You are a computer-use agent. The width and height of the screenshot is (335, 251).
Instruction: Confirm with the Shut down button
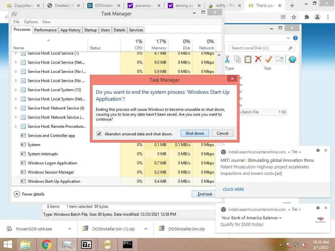tap(195, 133)
